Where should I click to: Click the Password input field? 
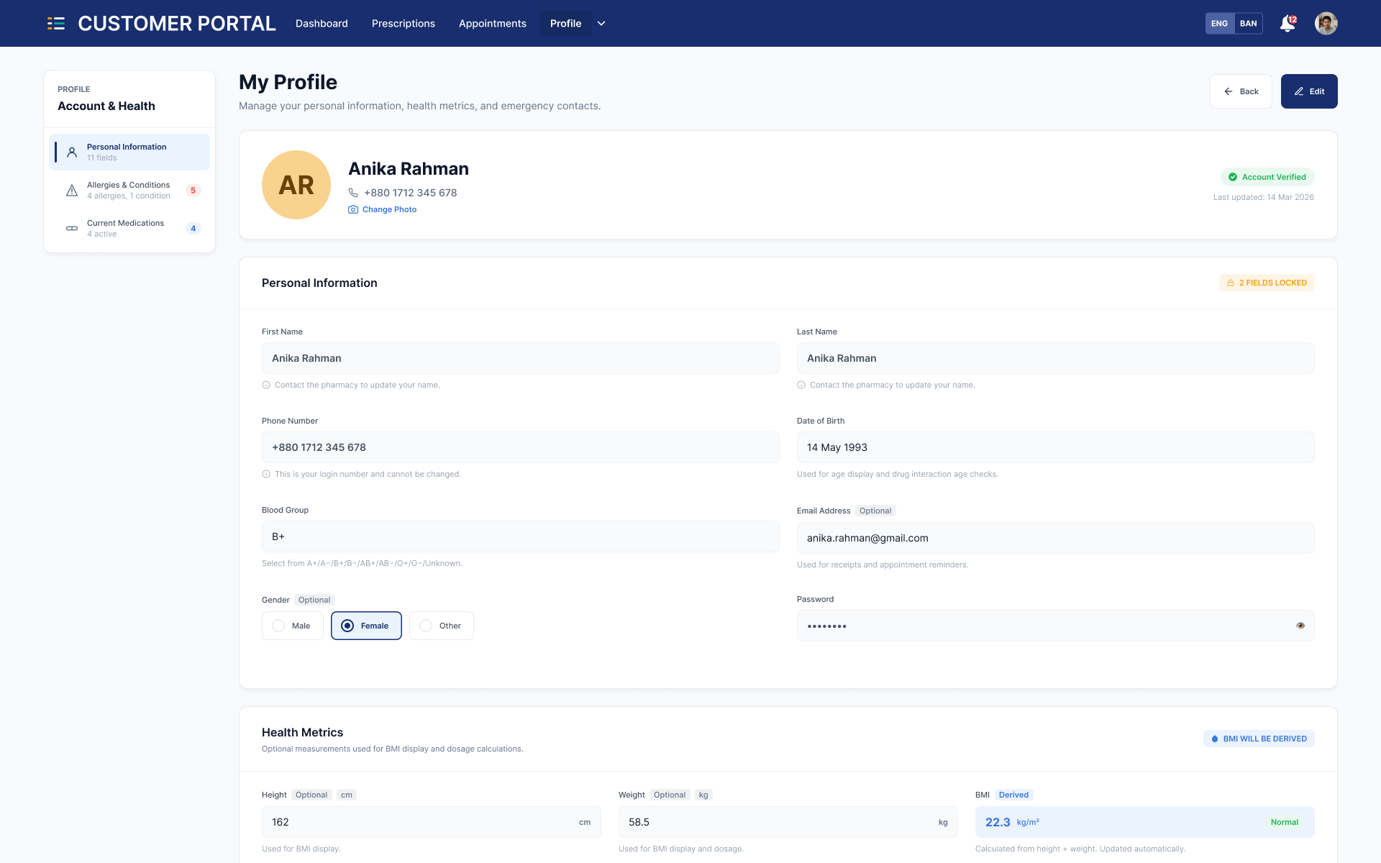(x=1056, y=626)
